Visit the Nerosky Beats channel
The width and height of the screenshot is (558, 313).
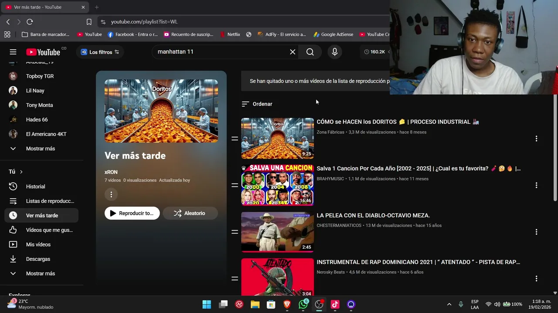pyautogui.click(x=330, y=272)
